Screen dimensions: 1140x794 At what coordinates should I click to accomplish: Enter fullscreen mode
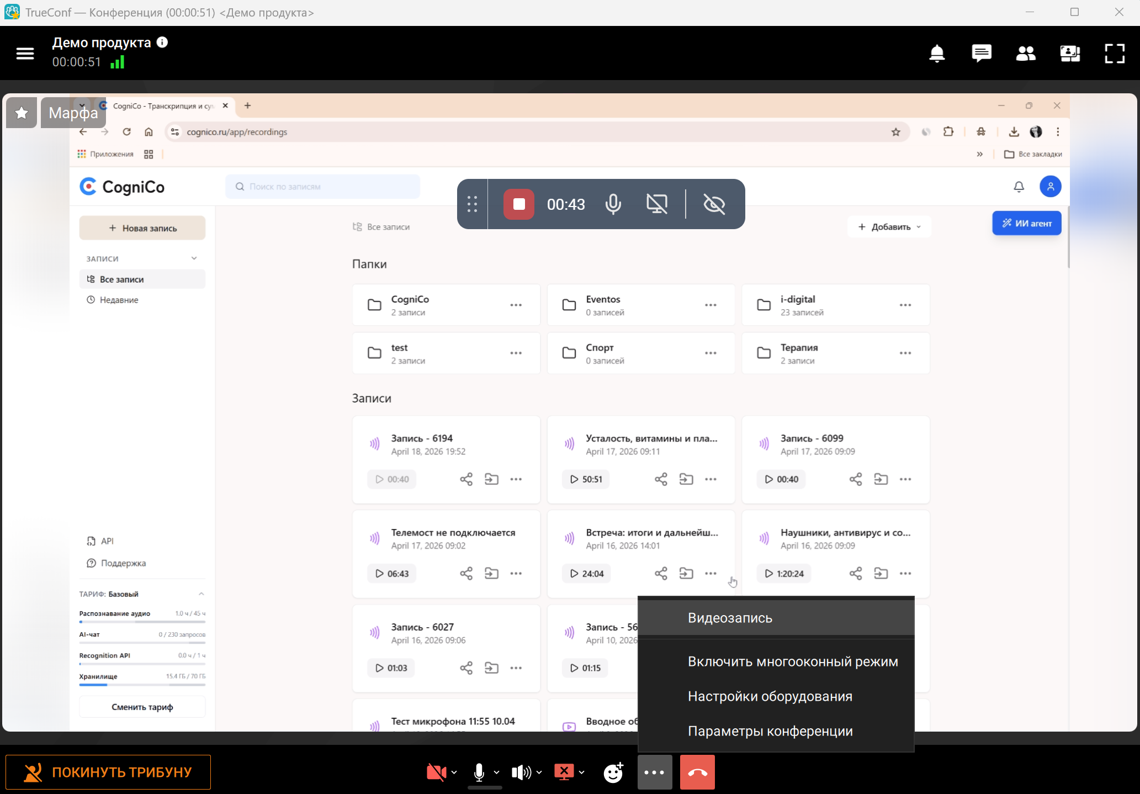point(1114,54)
